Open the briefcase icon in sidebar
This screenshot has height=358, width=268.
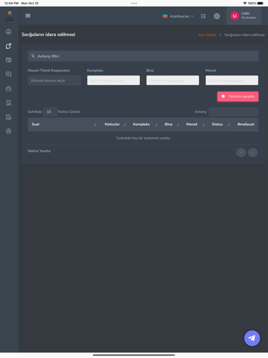8,89
